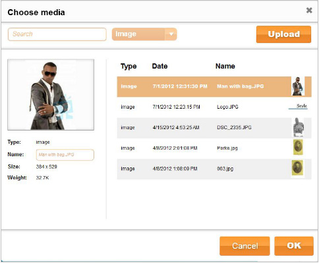Screen dimensions: 319x263
Task: Click the size value 384 x 528
Action: click(46, 167)
